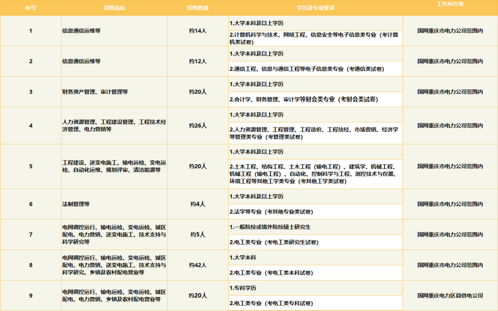Click 国网重庆市电力公司范围内 in row 3
This screenshot has width=498, height=311.
click(x=450, y=92)
